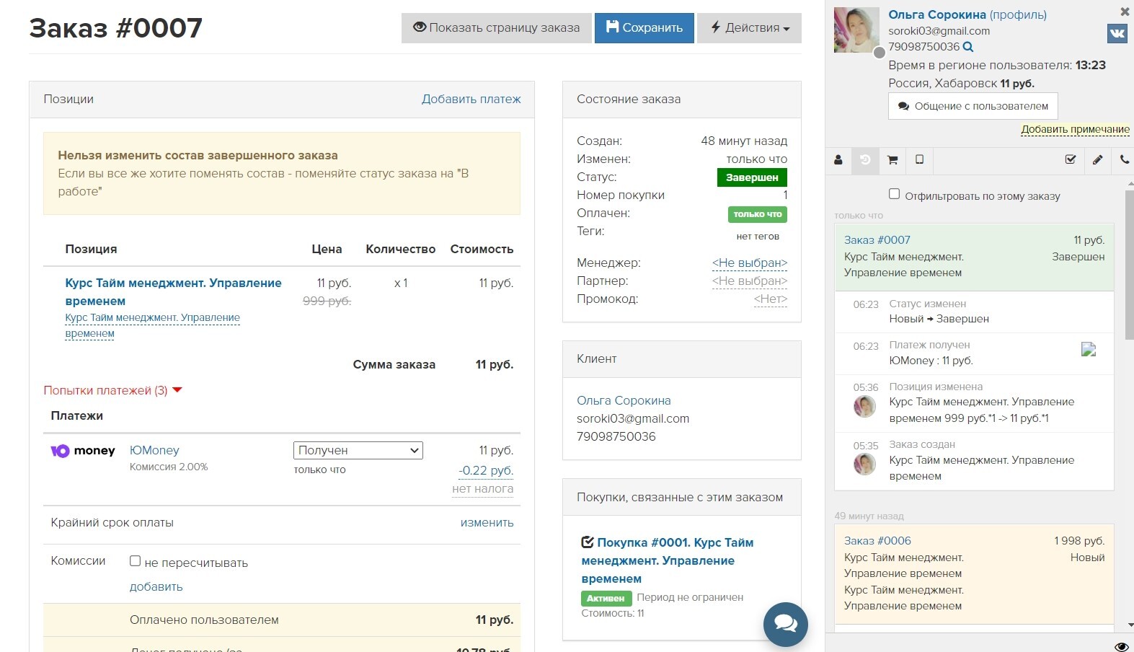Viewport: 1134px width, 652px height.
Task: Expand 'Попытки платежей (3)' section
Action: click(112, 390)
